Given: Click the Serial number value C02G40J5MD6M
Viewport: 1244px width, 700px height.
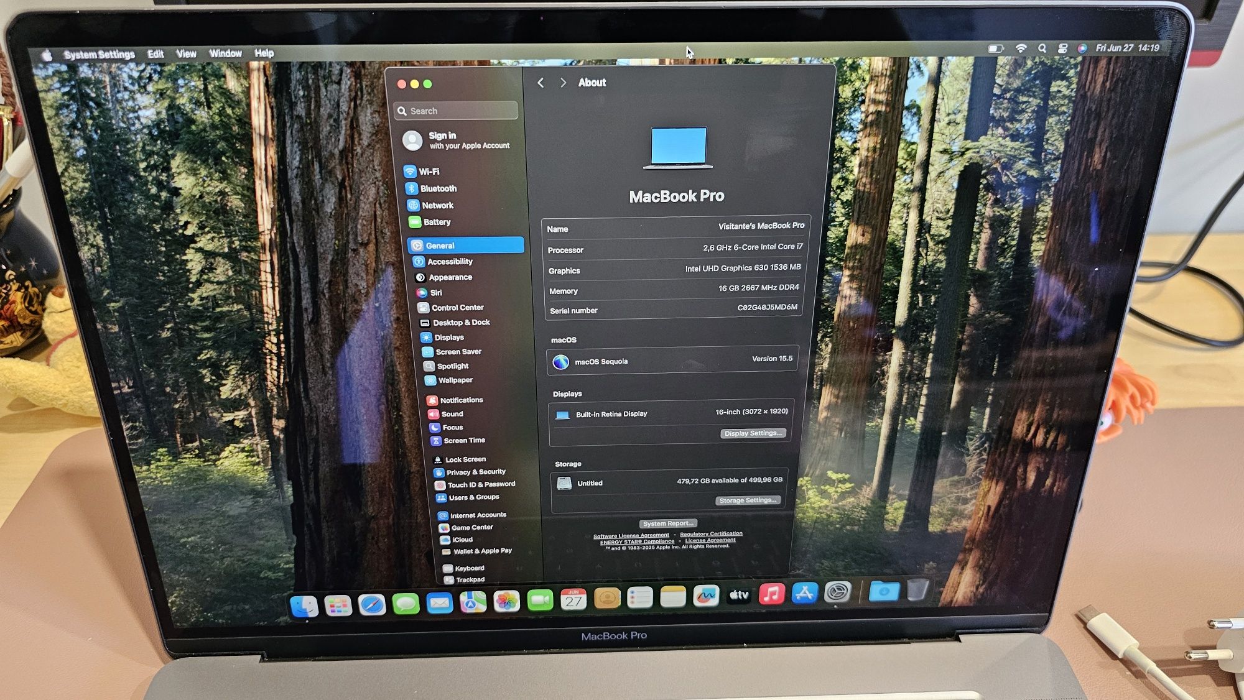Looking at the screenshot, I should point(767,307).
